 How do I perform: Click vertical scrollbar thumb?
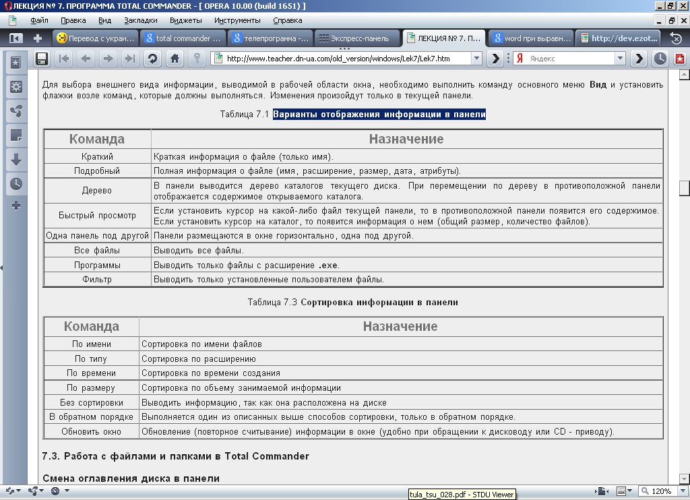click(x=685, y=188)
